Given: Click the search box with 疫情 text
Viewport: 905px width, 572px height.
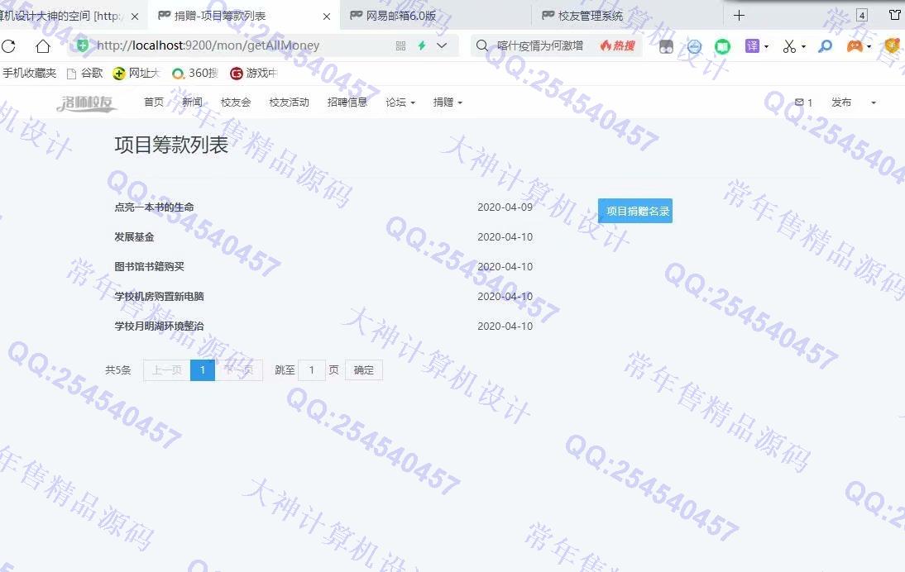Looking at the screenshot, I should click(539, 45).
